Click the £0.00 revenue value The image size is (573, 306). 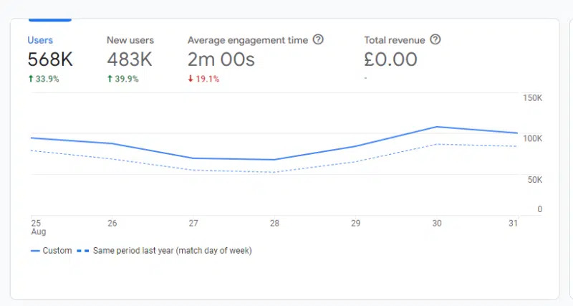tap(390, 59)
